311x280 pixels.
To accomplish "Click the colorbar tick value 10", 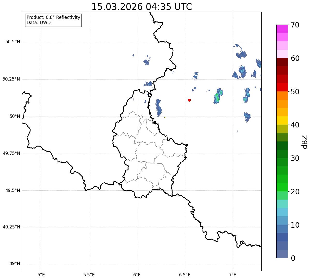I will click(x=295, y=225).
